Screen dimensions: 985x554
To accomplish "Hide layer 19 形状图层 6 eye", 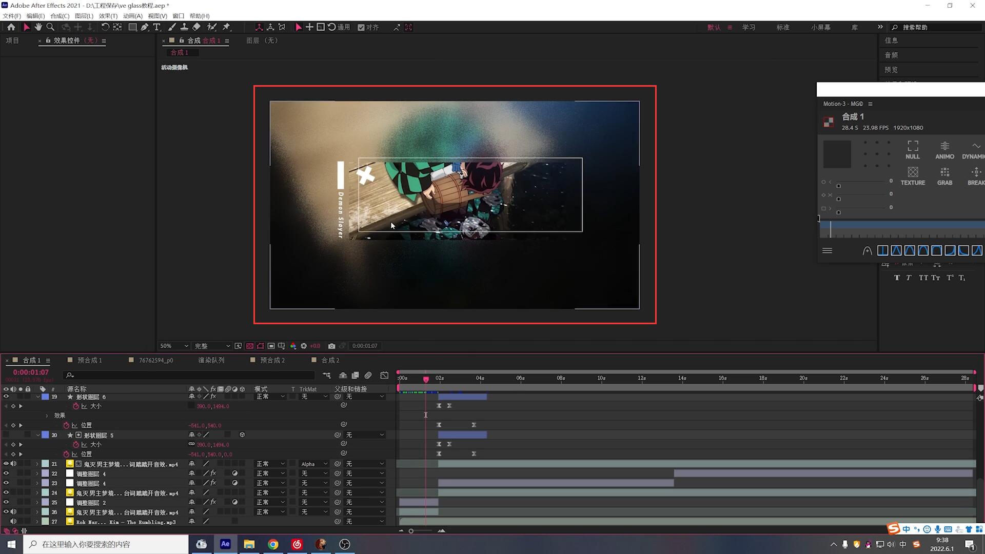I will pos(6,397).
